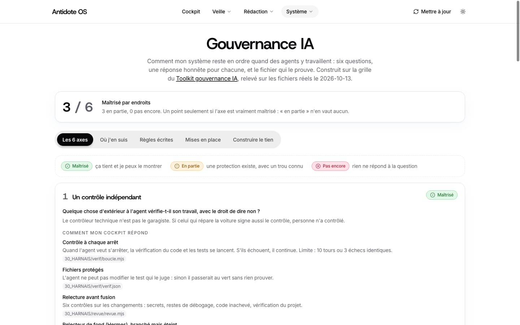Click the cross icon in Pas encore badge
This screenshot has height=325, width=520.
tap(318, 166)
